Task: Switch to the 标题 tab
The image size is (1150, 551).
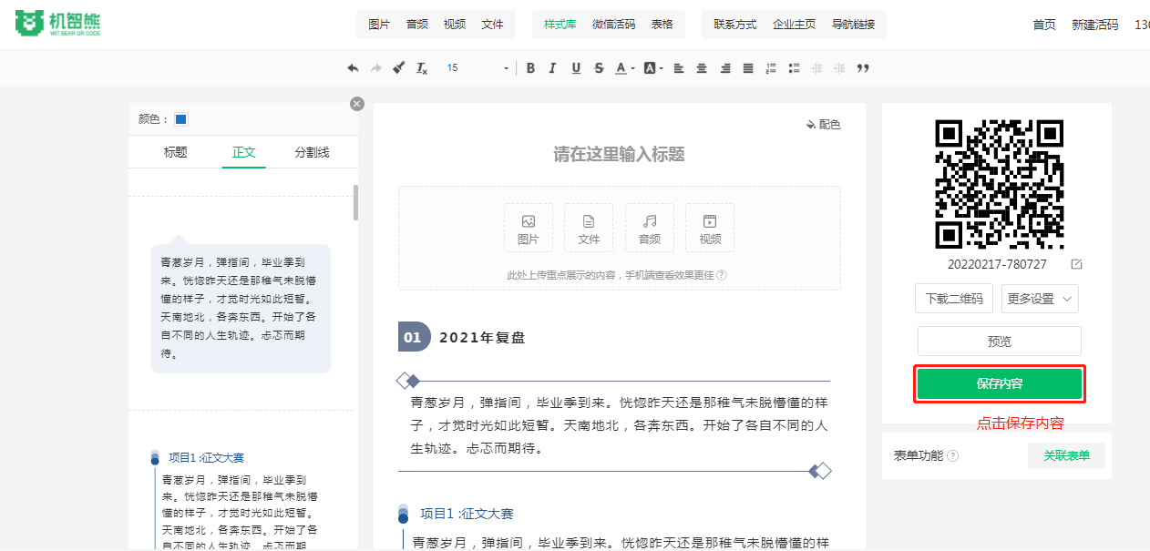Action: point(175,152)
